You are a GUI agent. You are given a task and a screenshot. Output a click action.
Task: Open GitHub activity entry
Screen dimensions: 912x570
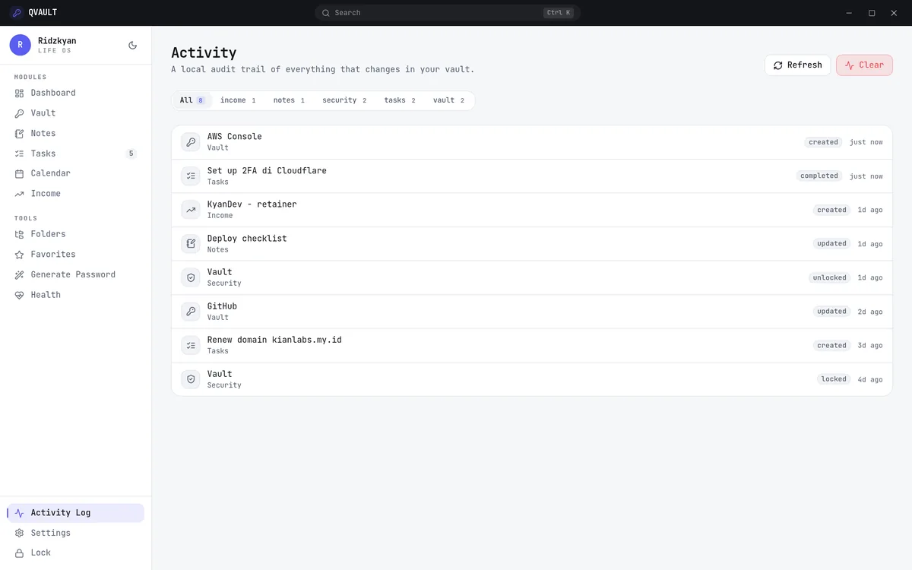[x=532, y=312]
